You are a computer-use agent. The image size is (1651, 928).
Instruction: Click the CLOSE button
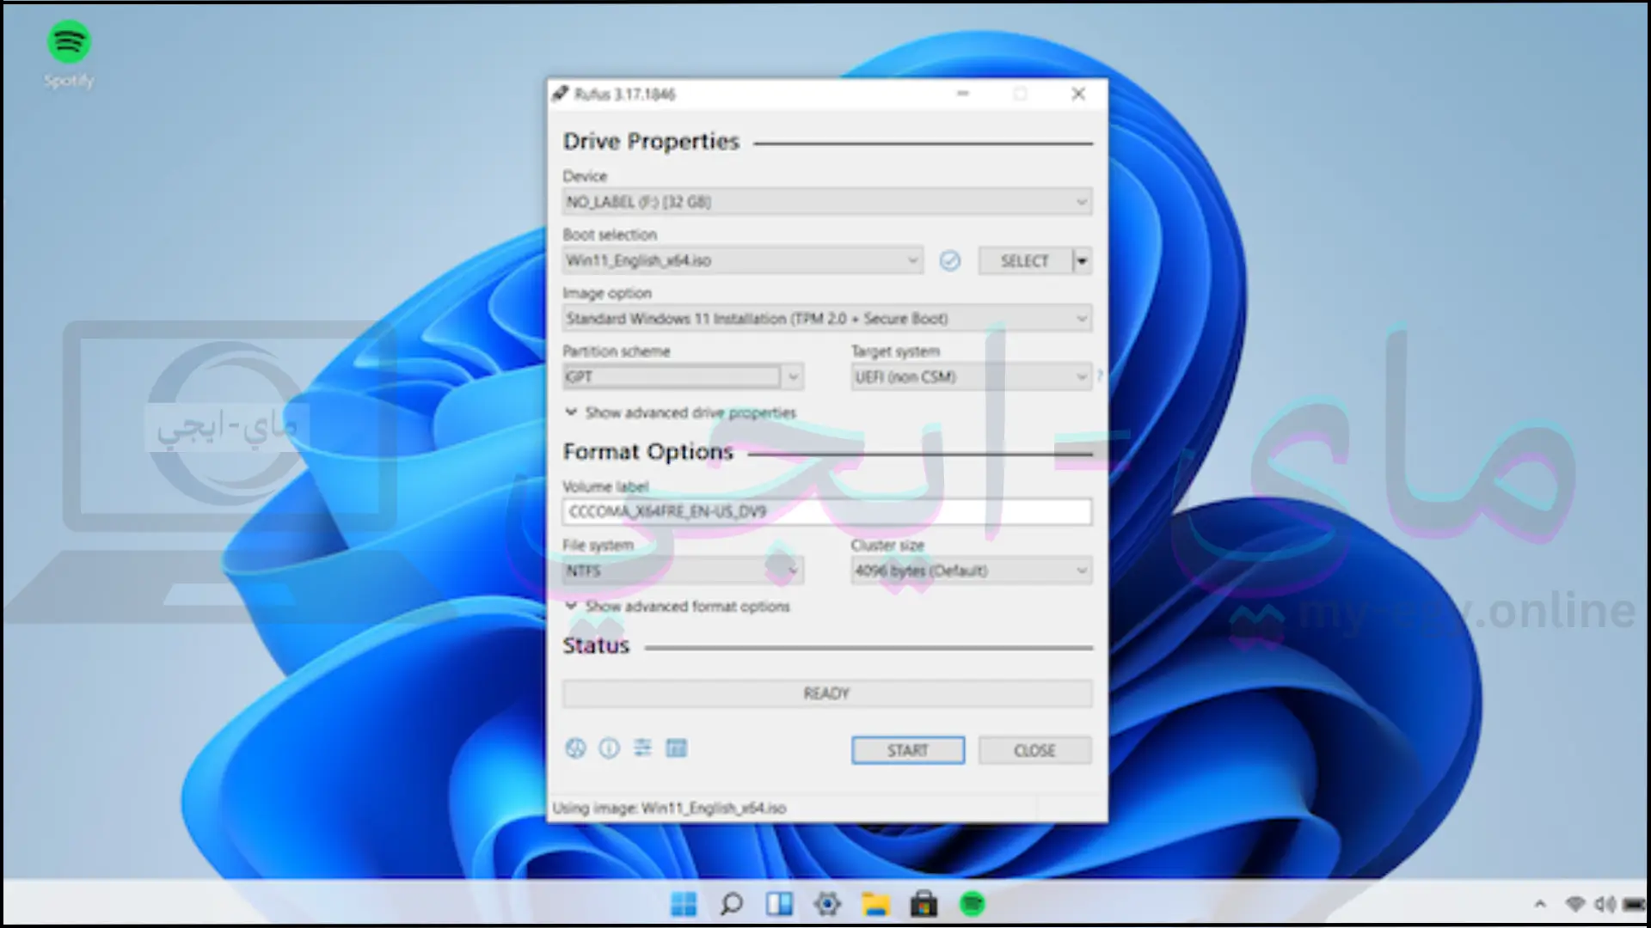(x=1034, y=750)
